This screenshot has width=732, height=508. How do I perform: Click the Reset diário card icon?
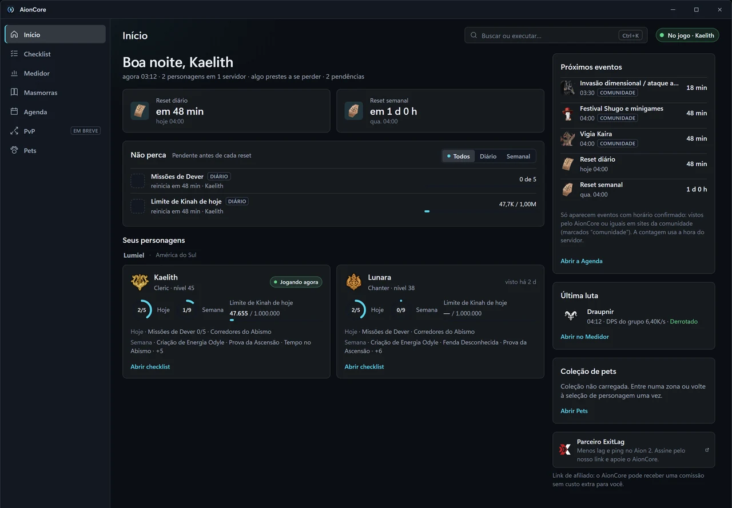coord(140,111)
